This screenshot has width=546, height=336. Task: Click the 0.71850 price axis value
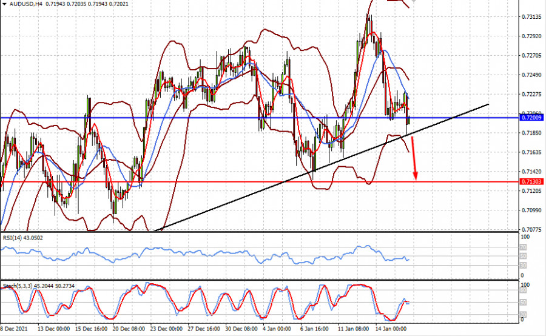coord(531,133)
